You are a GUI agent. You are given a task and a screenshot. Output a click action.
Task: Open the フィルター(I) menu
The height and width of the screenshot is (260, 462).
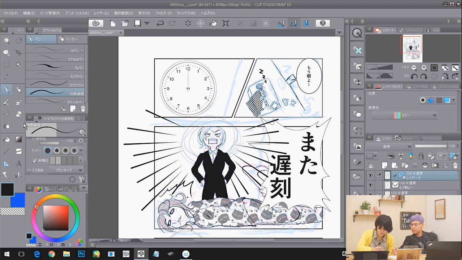point(164,13)
